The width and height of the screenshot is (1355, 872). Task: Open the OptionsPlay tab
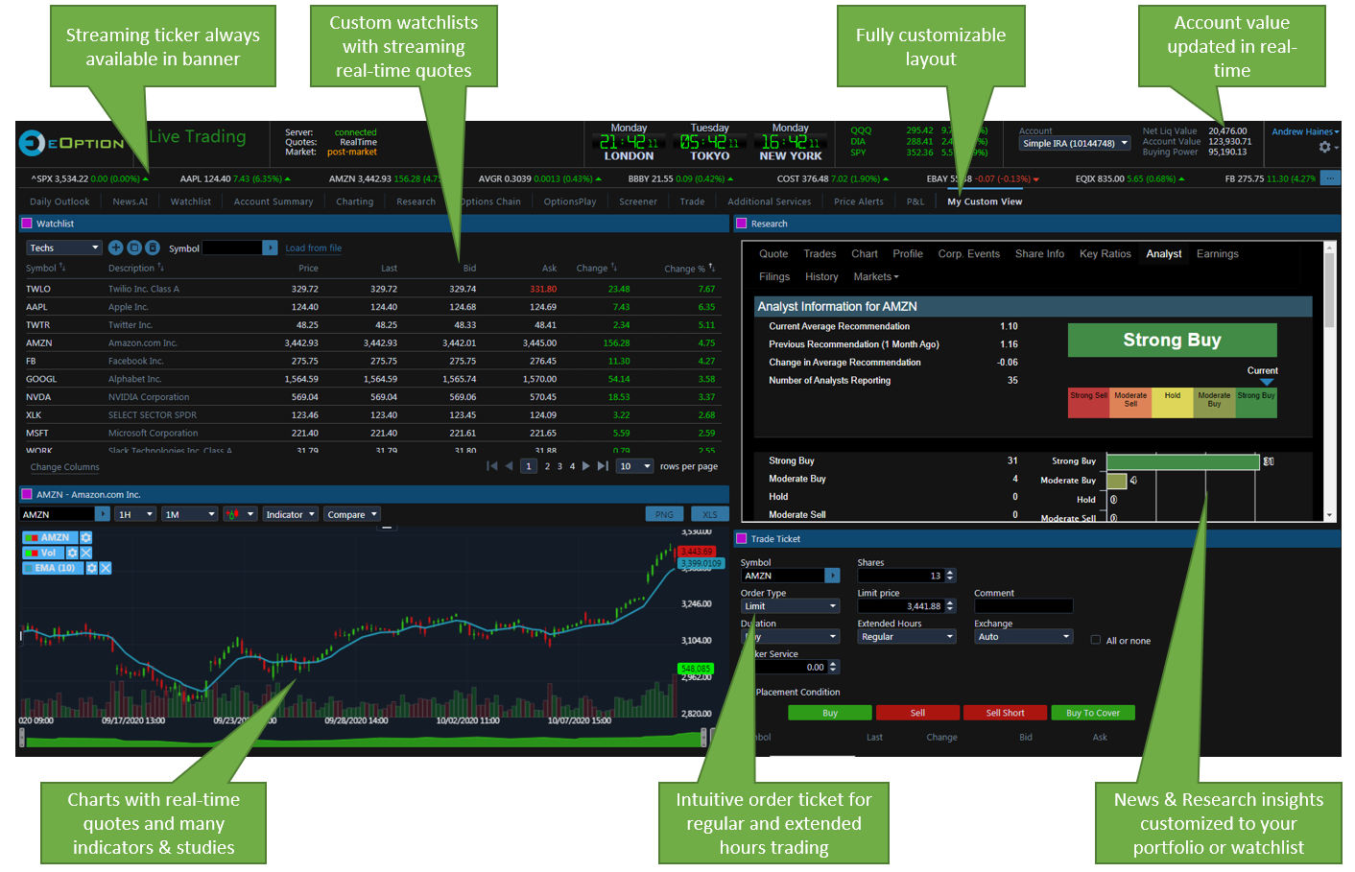tap(570, 201)
